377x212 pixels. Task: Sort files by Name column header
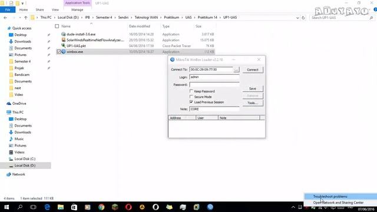coord(66,26)
